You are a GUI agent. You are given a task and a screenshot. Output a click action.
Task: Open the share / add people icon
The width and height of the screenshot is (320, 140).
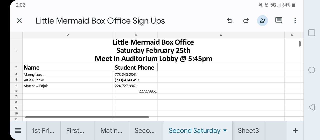262,21
